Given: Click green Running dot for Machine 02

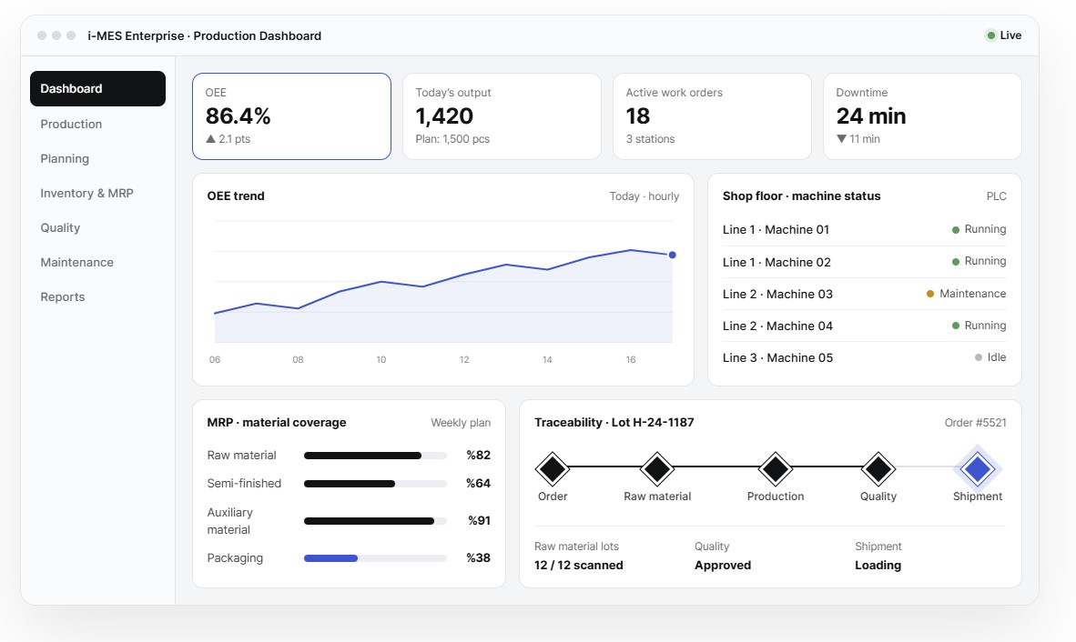Looking at the screenshot, I should tap(955, 262).
